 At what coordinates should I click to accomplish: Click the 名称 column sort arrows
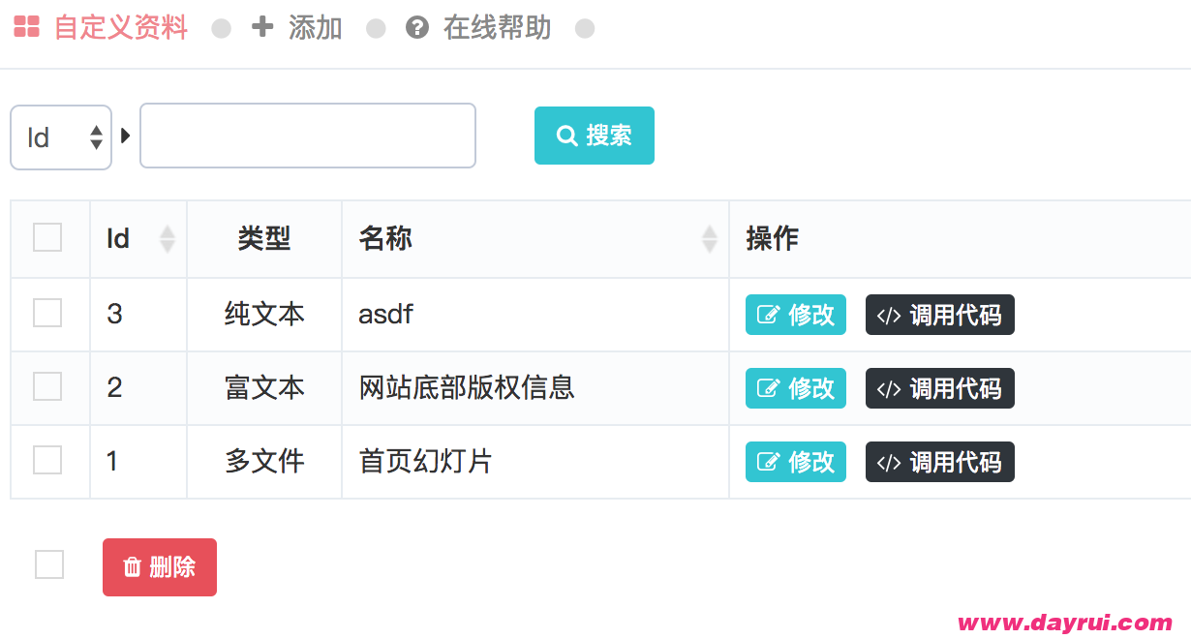[x=710, y=238]
